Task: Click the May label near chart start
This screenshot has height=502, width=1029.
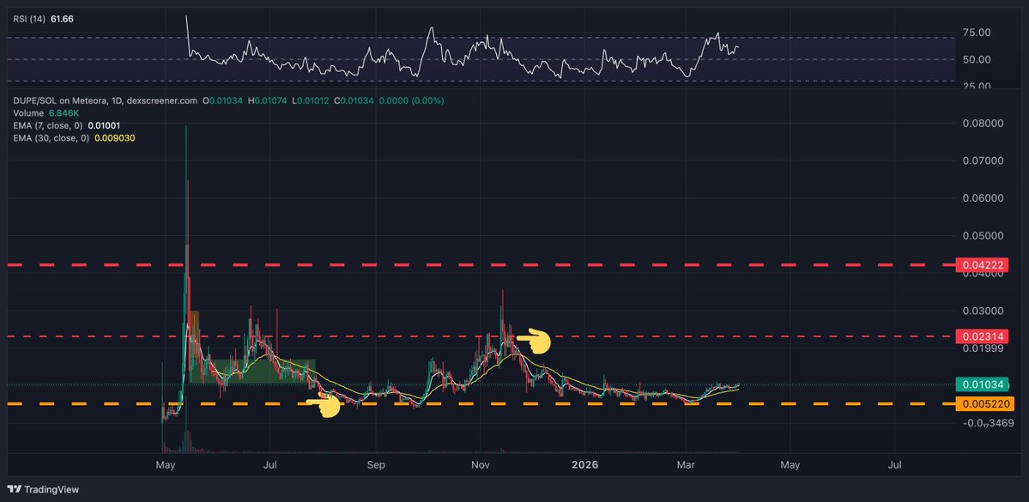Action: 165,465
